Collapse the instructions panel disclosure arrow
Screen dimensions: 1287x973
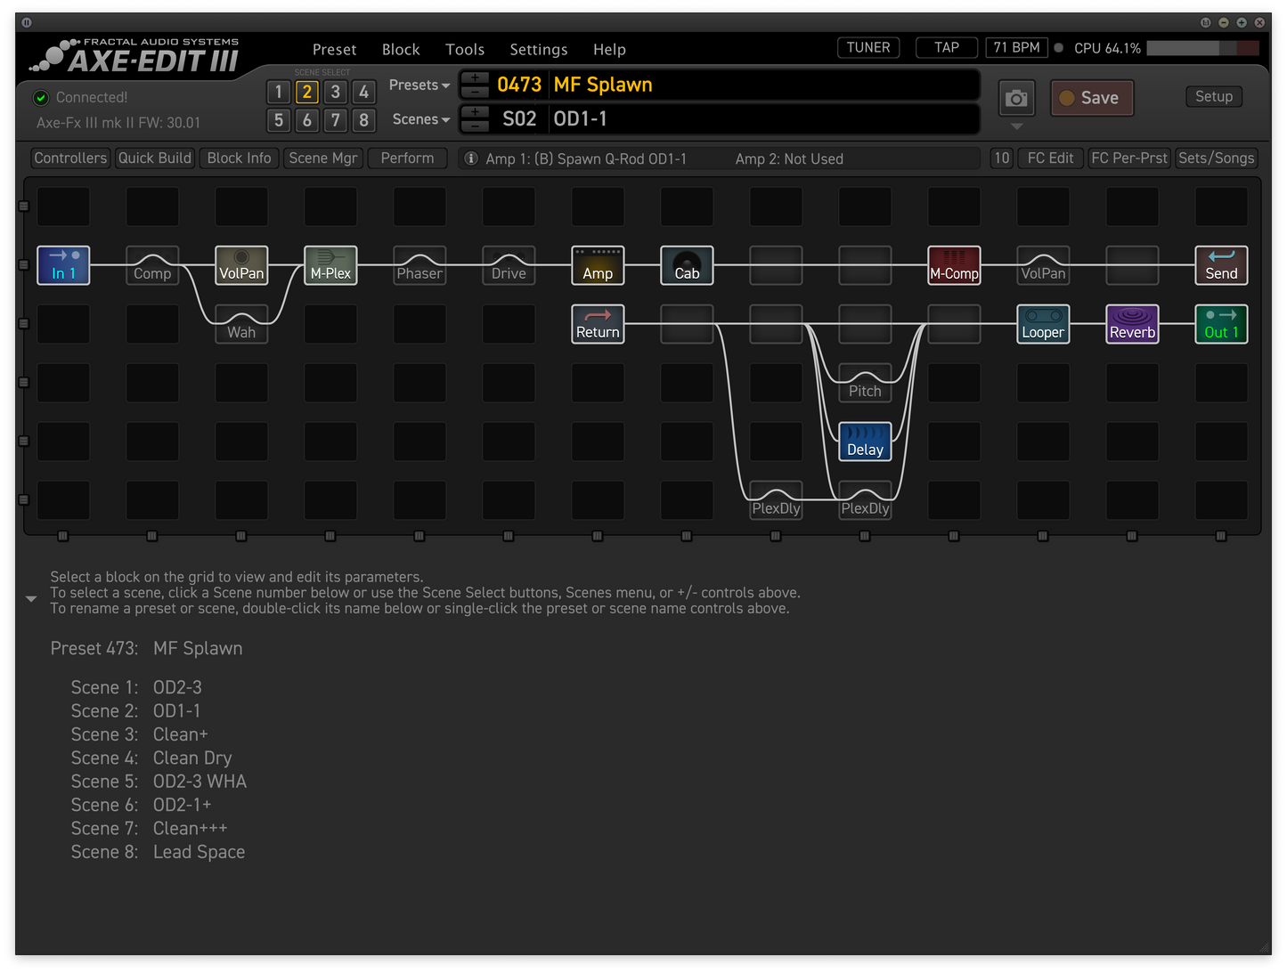click(x=31, y=597)
